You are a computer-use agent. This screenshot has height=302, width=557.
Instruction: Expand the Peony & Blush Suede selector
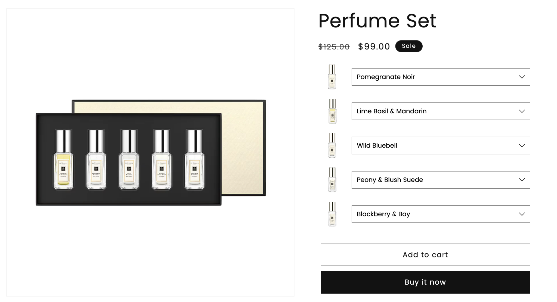coord(441,180)
